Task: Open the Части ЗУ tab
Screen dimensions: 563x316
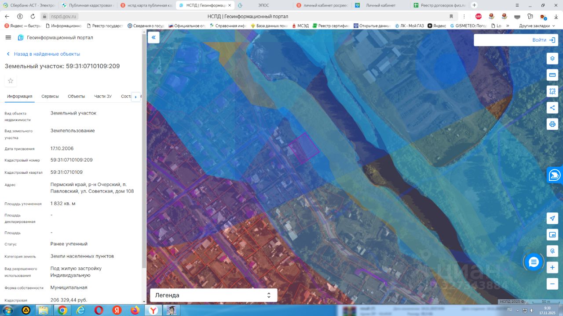Action: click(103, 97)
